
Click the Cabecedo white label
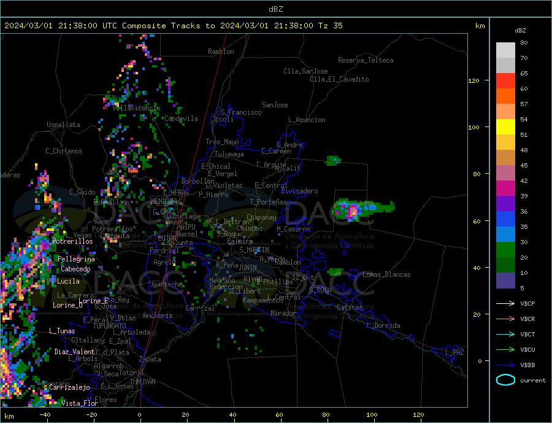(75, 269)
